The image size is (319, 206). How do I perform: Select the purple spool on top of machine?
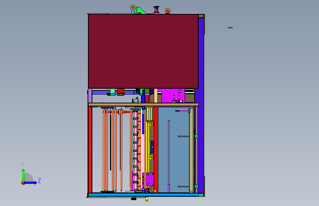click(x=156, y=10)
